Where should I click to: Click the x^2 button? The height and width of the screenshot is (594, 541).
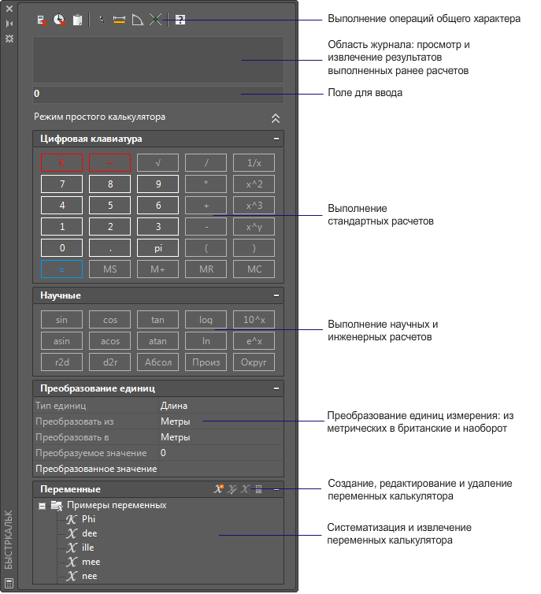254,184
